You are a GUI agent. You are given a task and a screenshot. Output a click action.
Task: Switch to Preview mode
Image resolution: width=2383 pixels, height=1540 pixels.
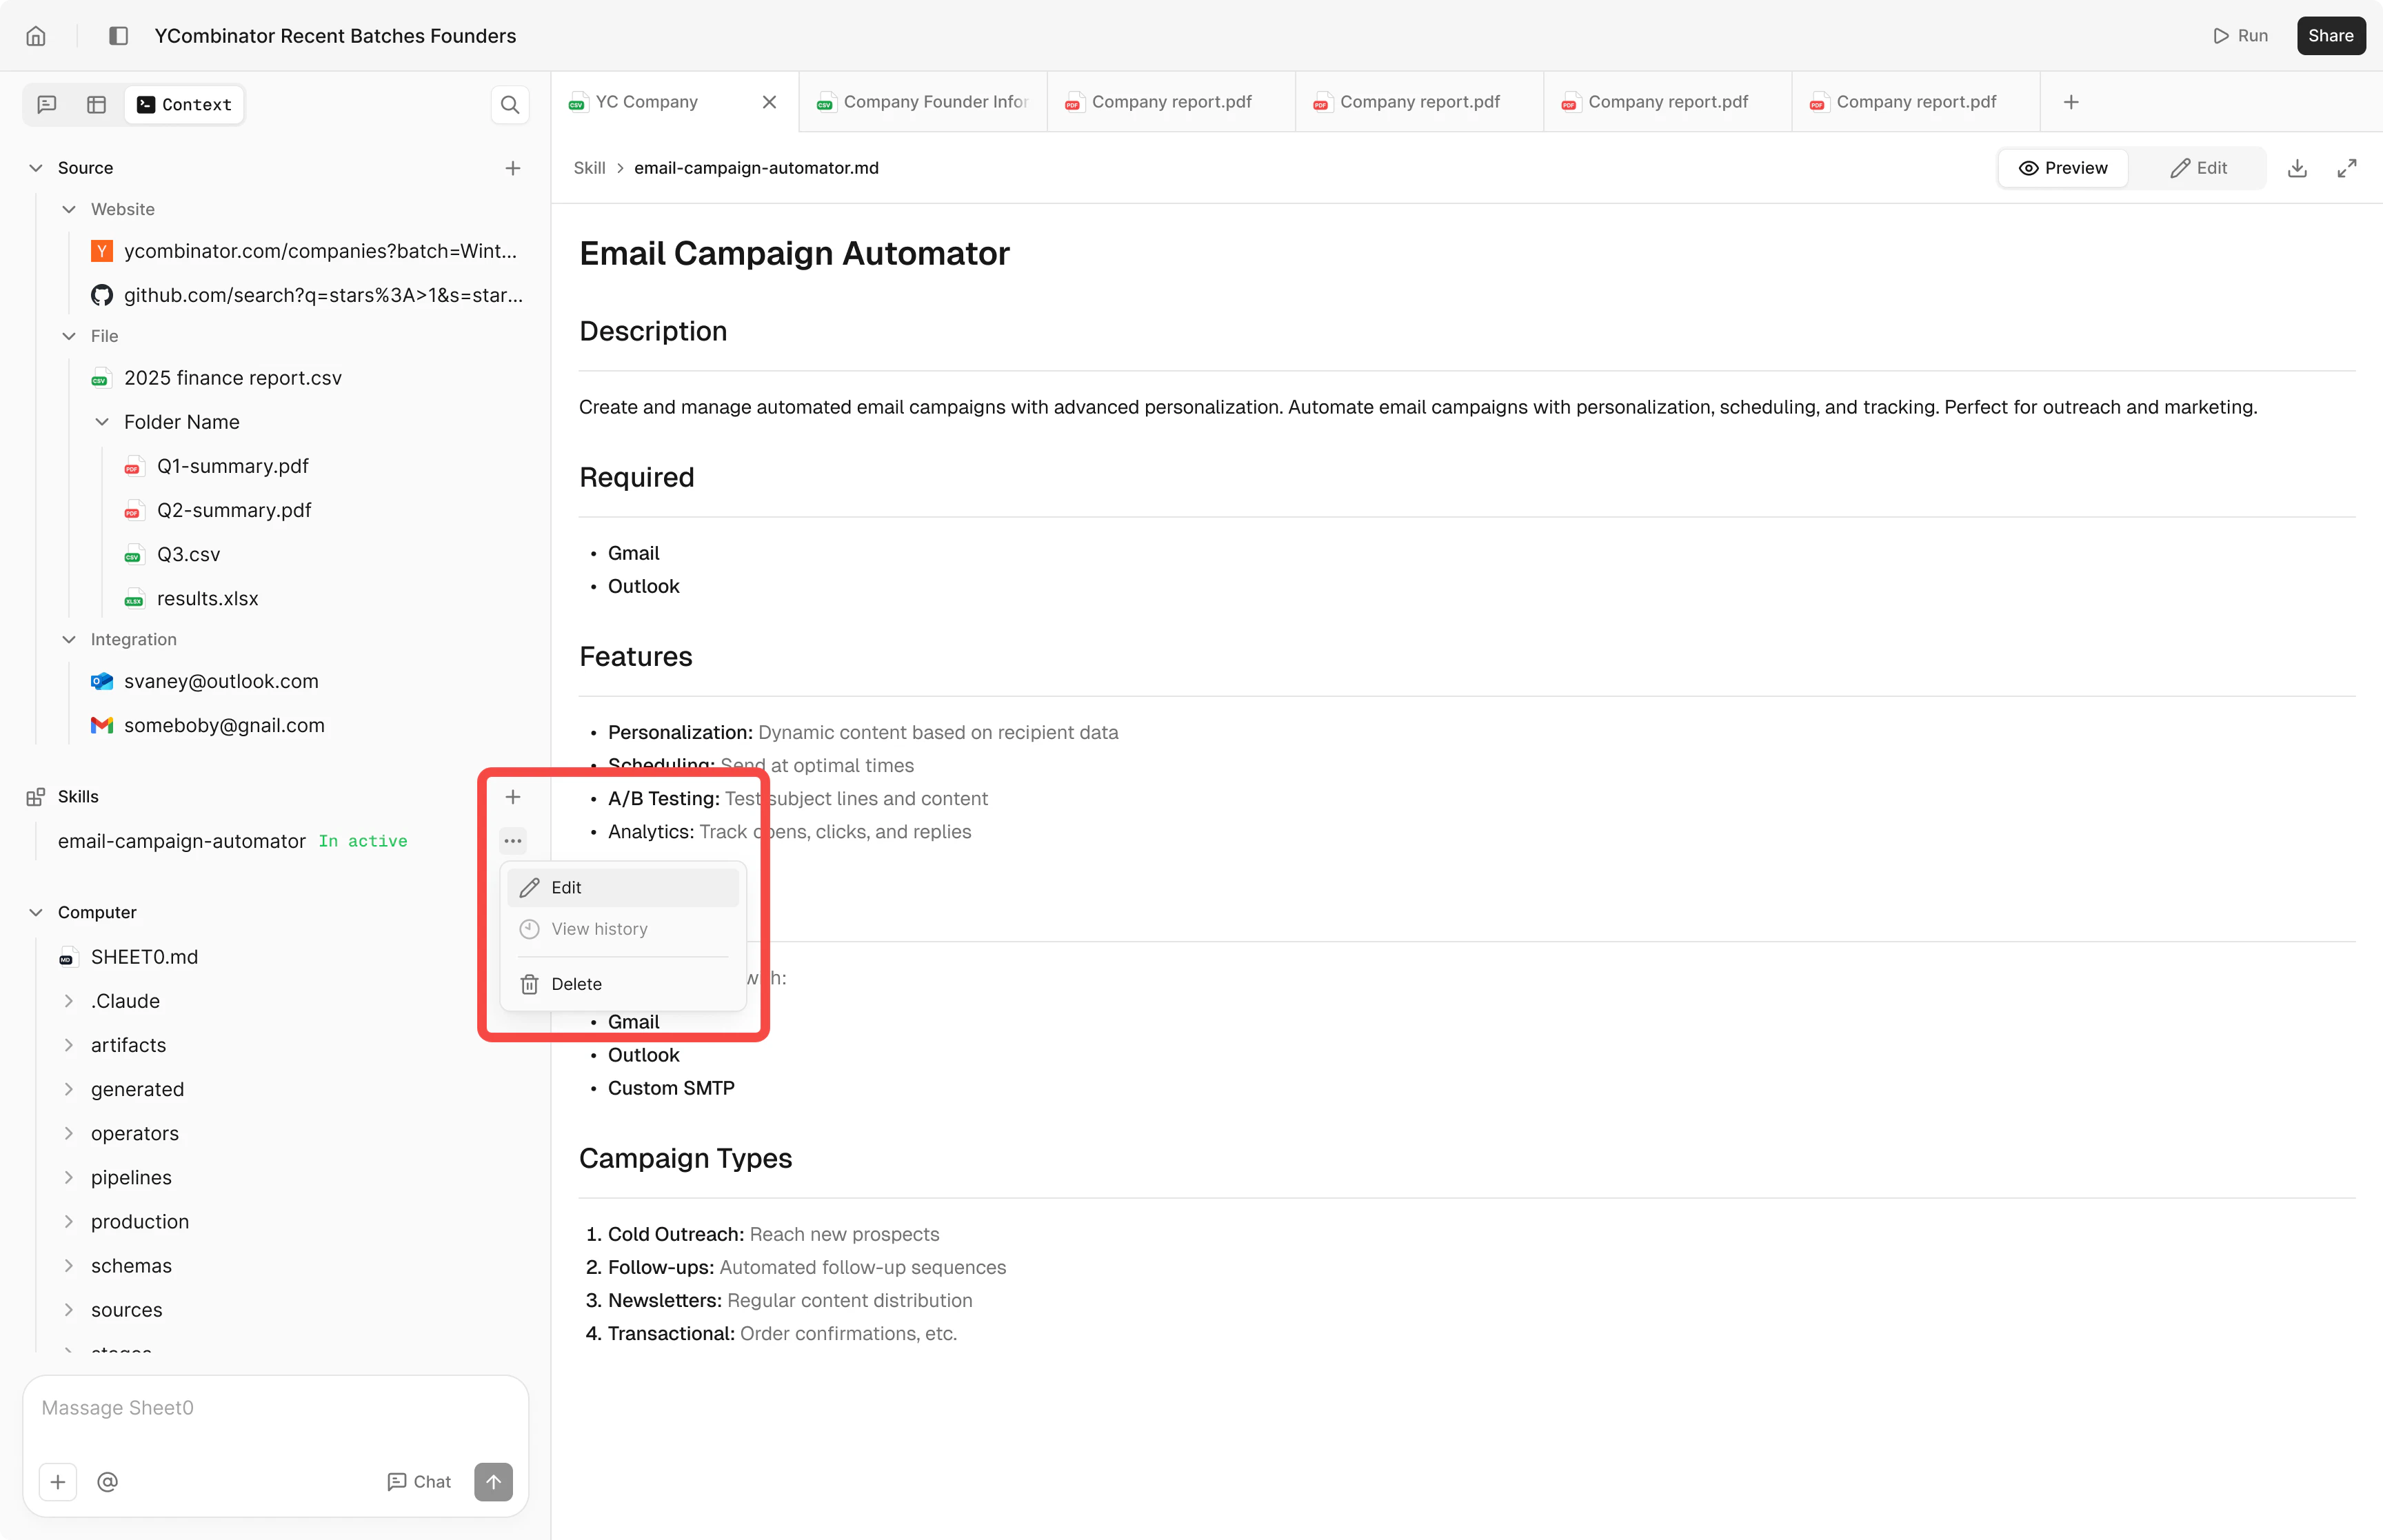(x=2063, y=168)
